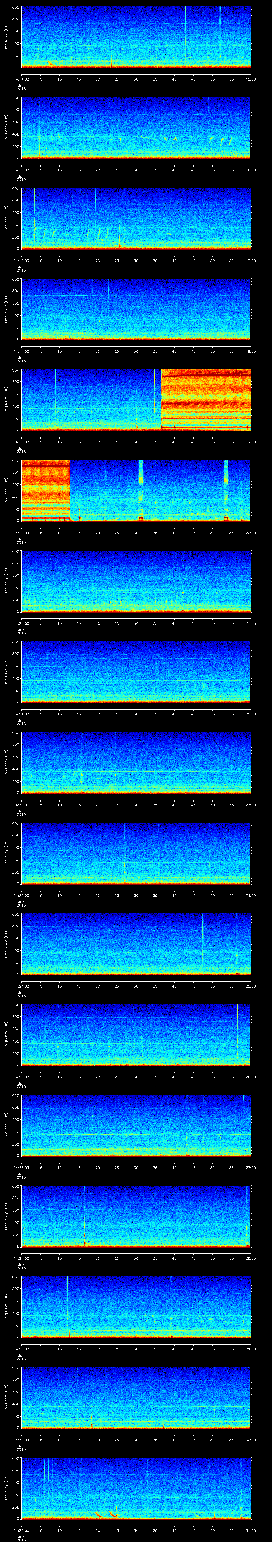The image size is (272, 1542).
Task: Click the red noise block in the 14:19:00 panel
Action: [x=46, y=491]
